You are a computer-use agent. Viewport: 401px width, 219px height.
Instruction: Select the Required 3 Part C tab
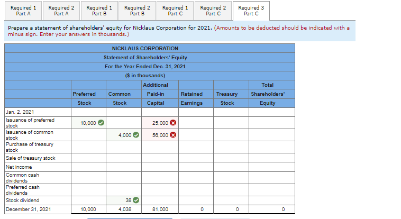pyautogui.click(x=251, y=11)
